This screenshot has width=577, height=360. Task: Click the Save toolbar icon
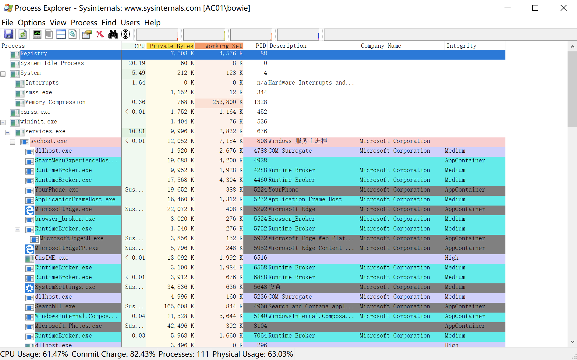pos(9,34)
